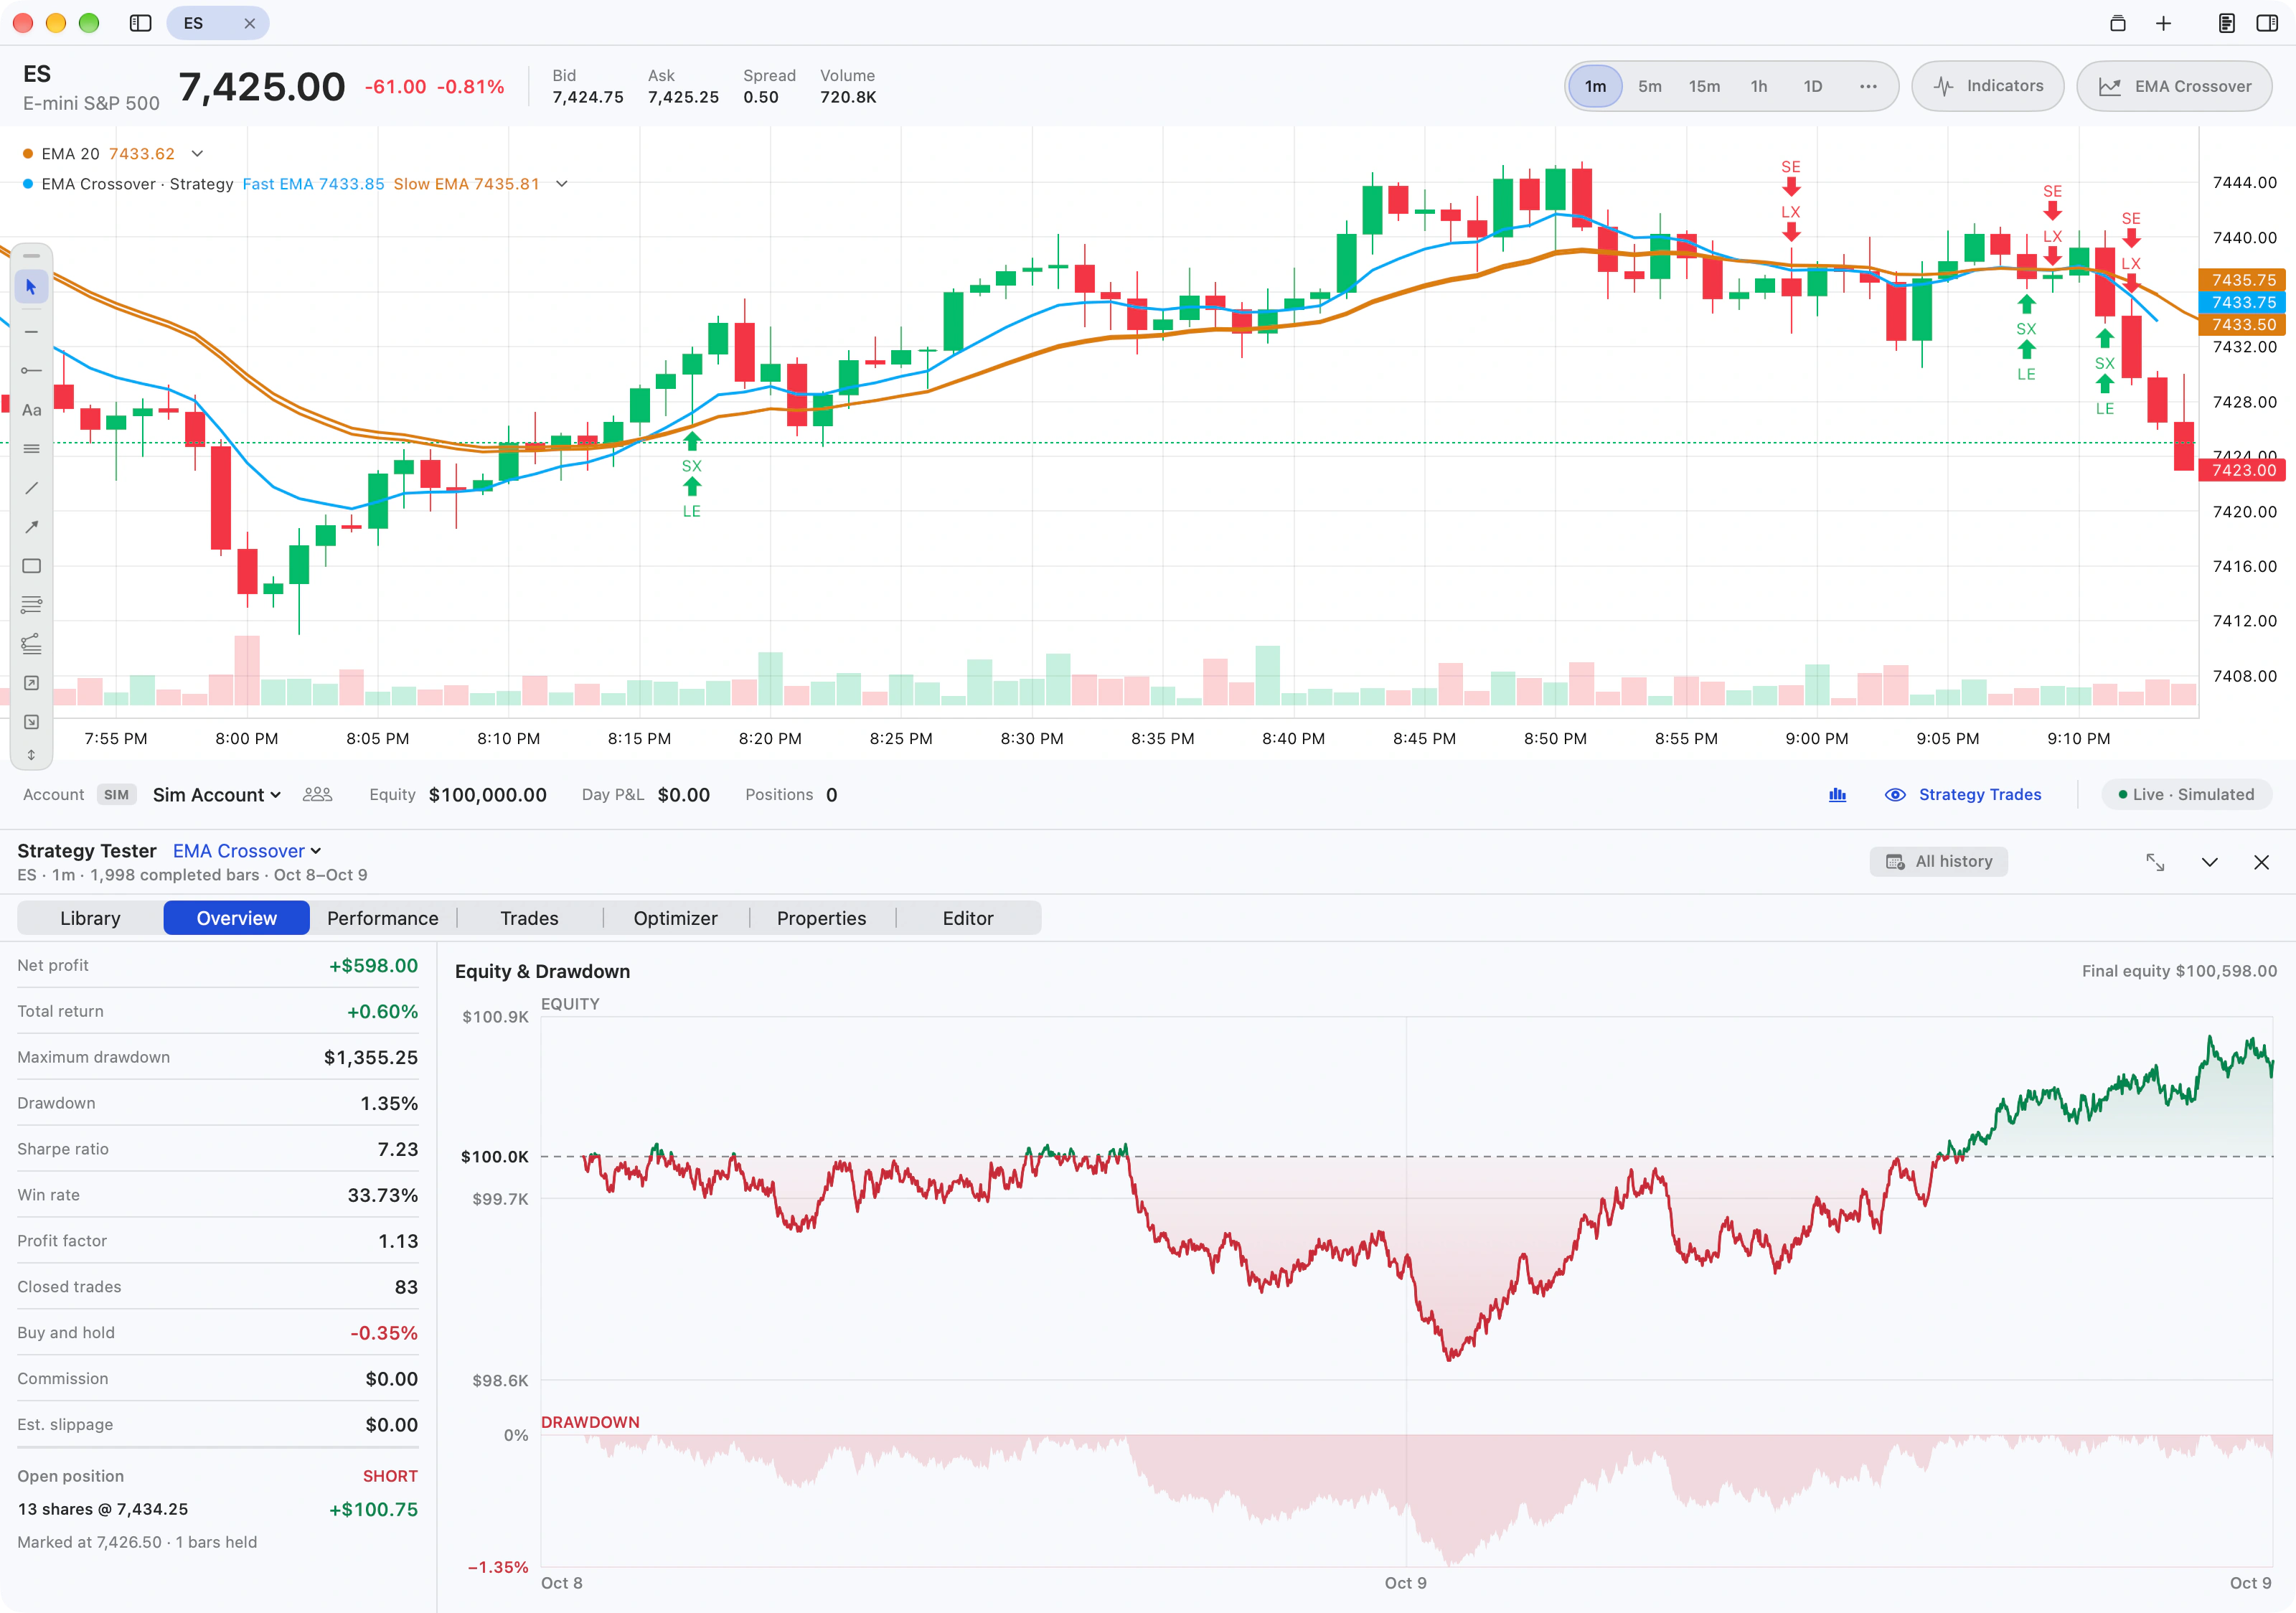Viewport: 2296px width, 1613px height.
Task: Select the horizontal line drawing tool
Action: point(31,331)
